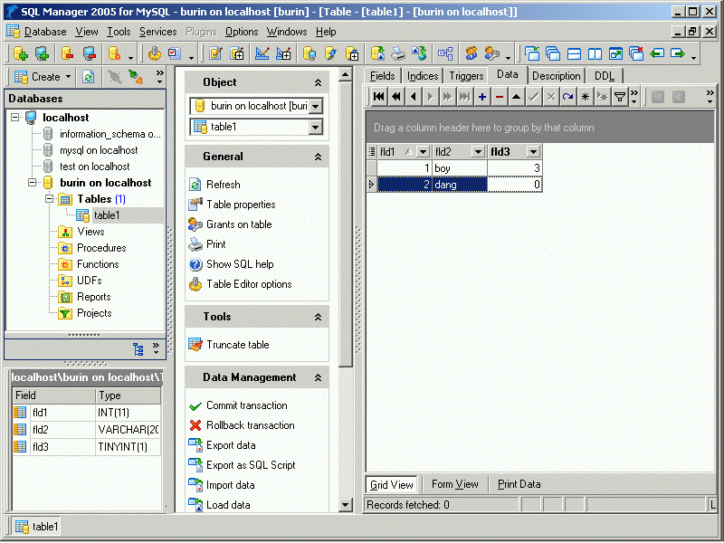Click the green left arrow toolbar icon
The height and width of the screenshot is (543, 724).
[657, 53]
